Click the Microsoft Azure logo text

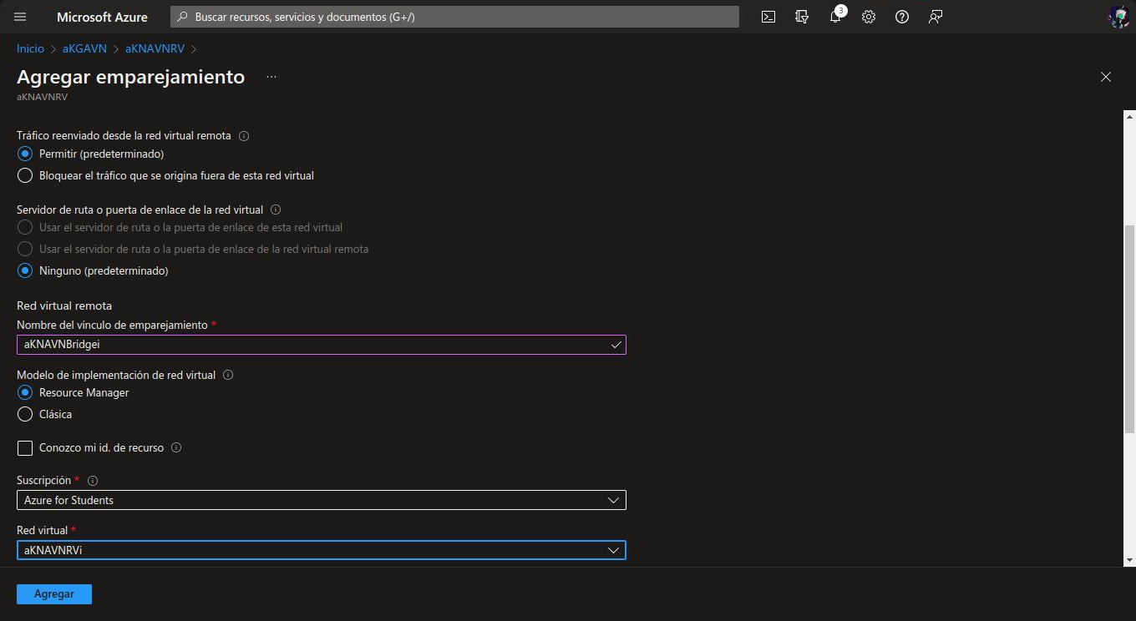[102, 17]
